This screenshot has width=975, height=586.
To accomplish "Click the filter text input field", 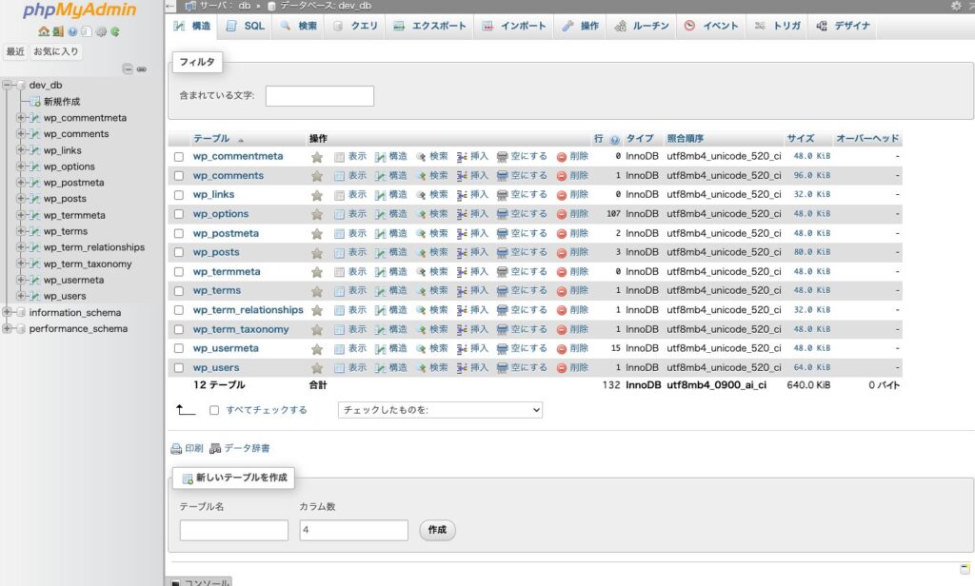I will pyautogui.click(x=320, y=96).
